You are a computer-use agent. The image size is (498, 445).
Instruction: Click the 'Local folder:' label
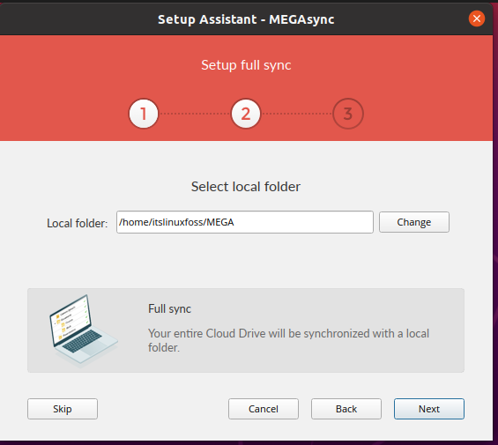click(78, 223)
